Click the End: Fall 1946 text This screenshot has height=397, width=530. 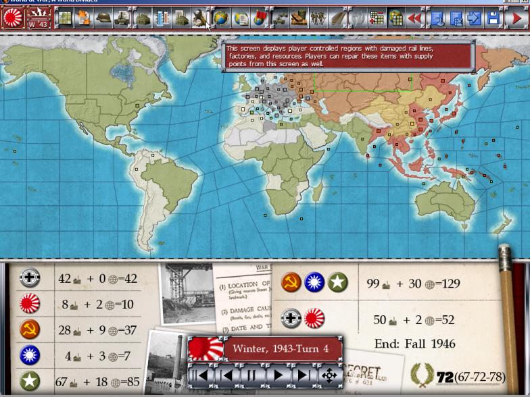point(415,344)
